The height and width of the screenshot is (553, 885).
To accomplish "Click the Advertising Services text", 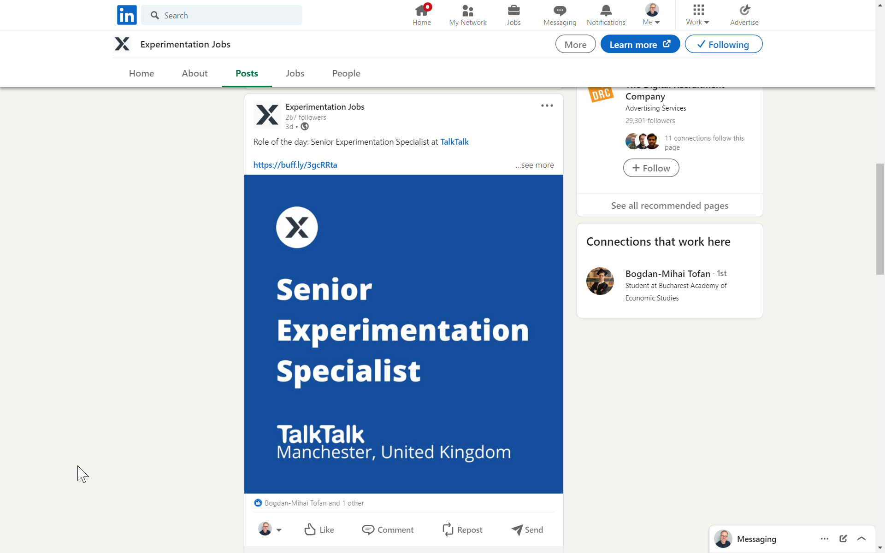I will point(655,108).
